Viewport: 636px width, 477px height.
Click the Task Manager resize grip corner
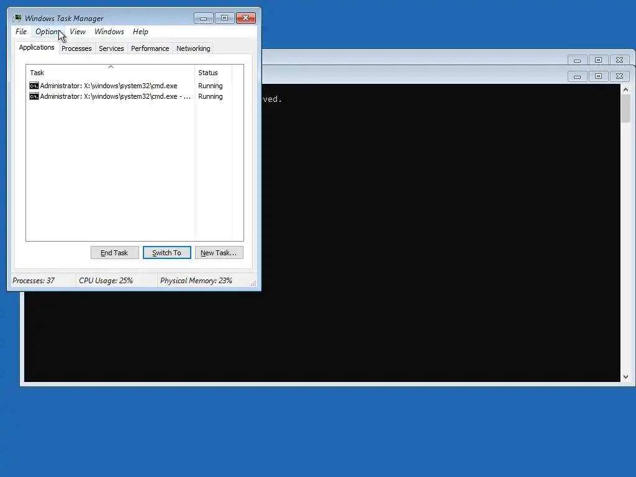coord(253,283)
